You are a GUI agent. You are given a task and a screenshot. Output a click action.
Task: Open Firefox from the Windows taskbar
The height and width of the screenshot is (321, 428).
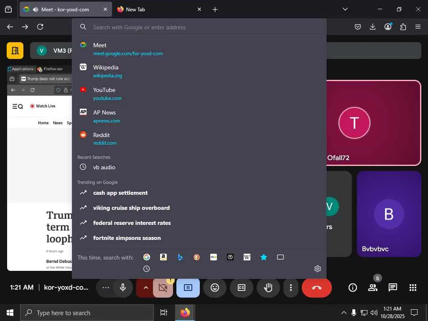[185, 313]
